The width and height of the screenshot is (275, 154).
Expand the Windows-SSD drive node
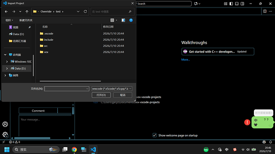tap(7, 62)
